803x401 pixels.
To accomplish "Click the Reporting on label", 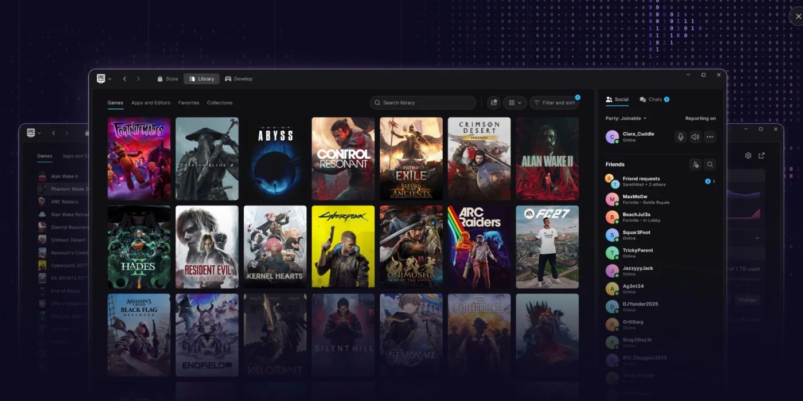I will point(700,119).
